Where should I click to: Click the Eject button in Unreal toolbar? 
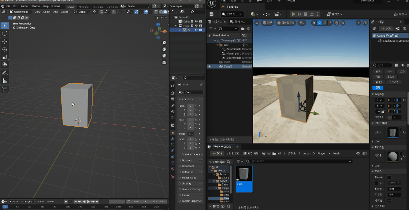[x=312, y=14]
